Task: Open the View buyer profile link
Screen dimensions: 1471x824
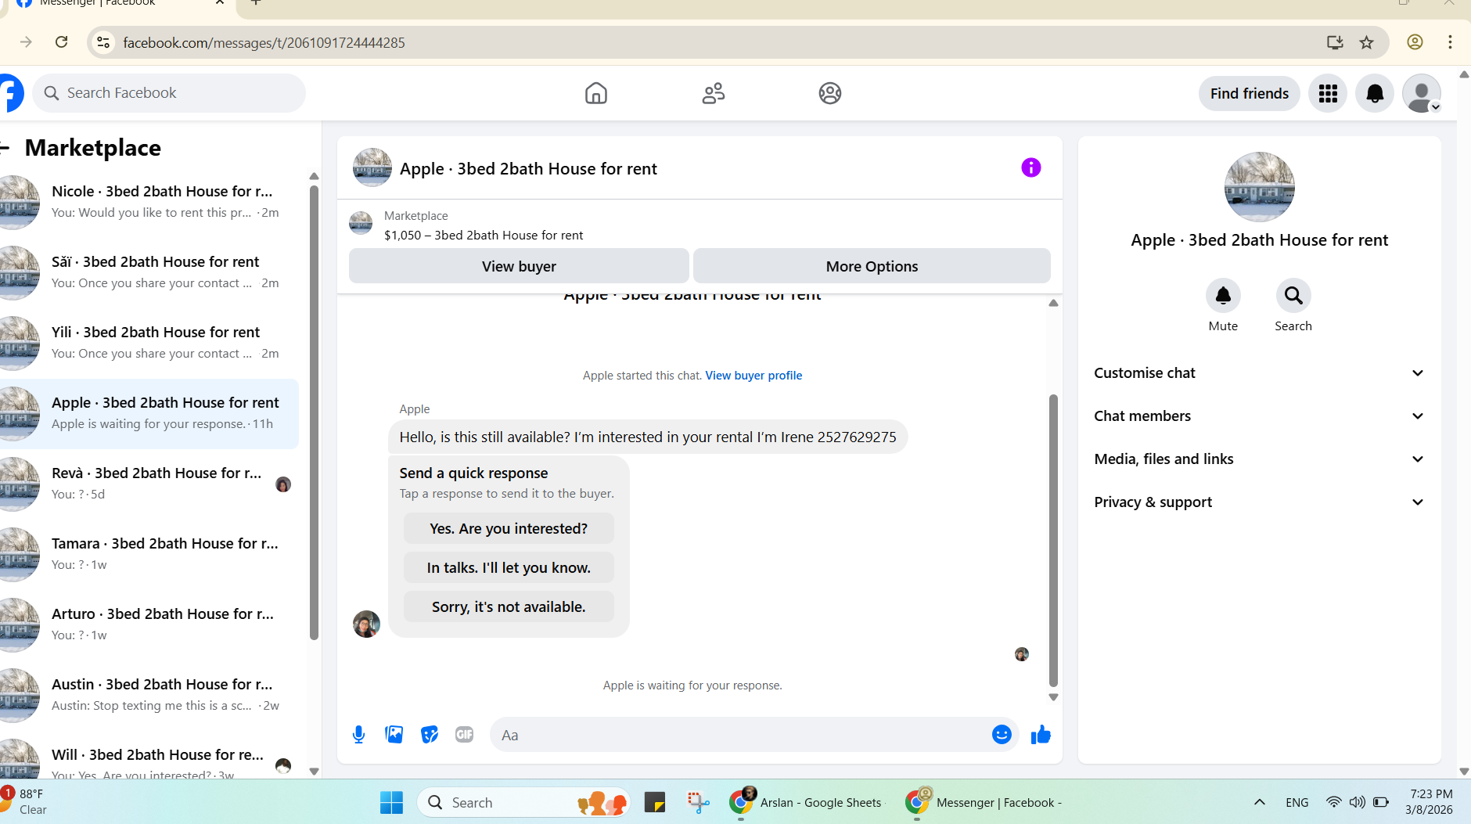Action: click(753, 376)
